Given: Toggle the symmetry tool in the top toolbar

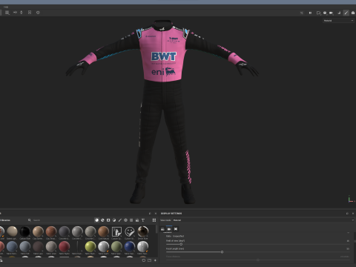Looking at the screenshot, I should [x=15, y=13].
